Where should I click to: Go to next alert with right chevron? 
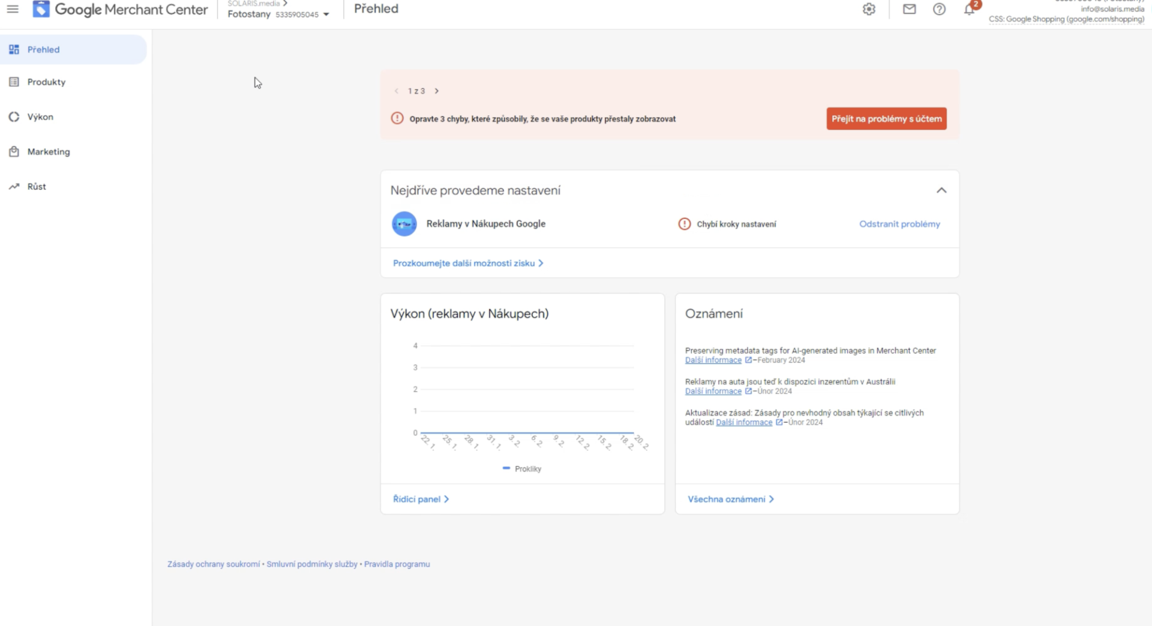pyautogui.click(x=437, y=91)
